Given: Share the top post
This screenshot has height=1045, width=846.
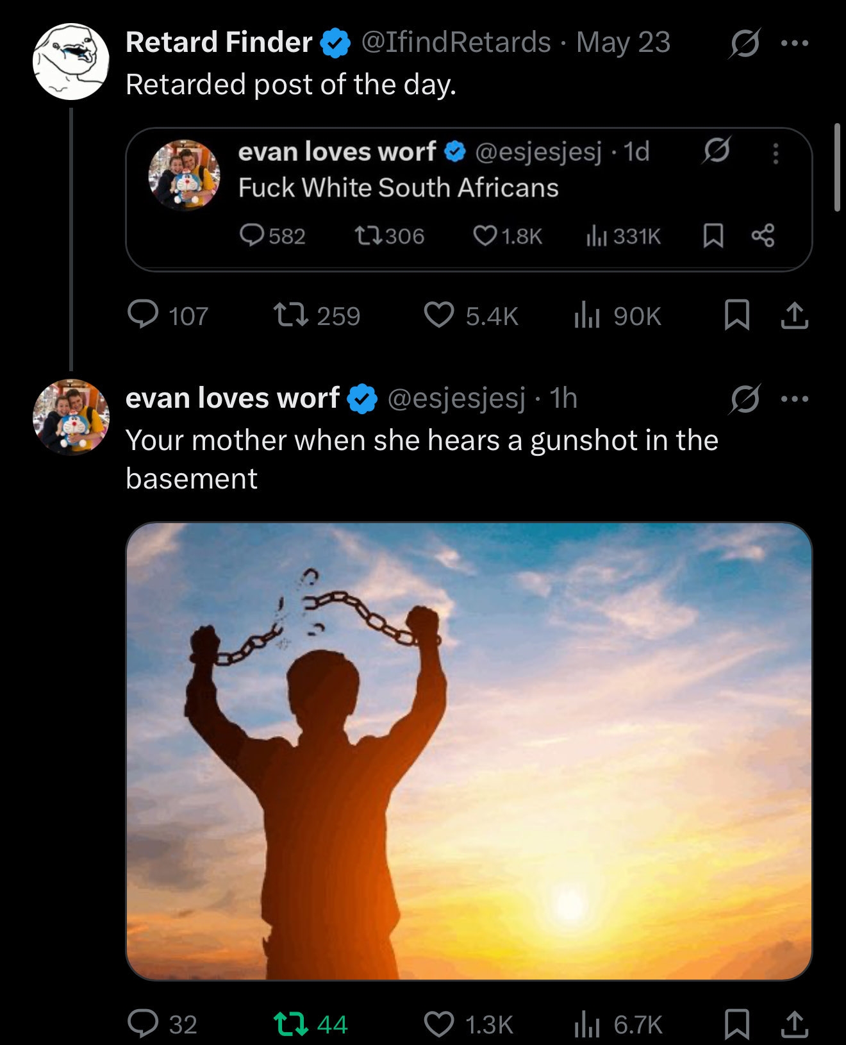Looking at the screenshot, I should [x=794, y=315].
